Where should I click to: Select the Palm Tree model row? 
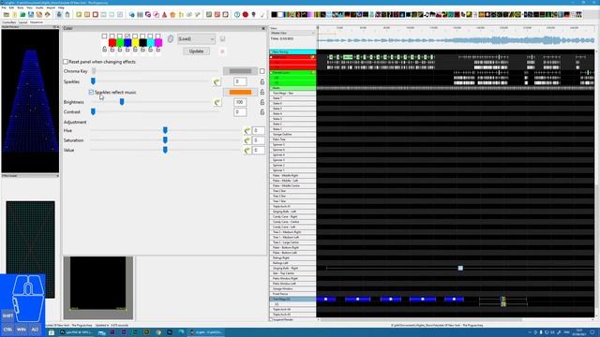tap(292, 139)
